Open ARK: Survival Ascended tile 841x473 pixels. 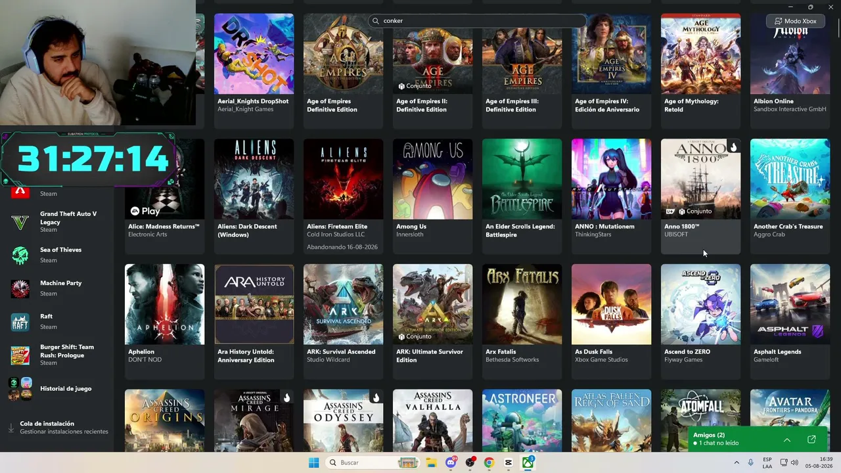[343, 322]
